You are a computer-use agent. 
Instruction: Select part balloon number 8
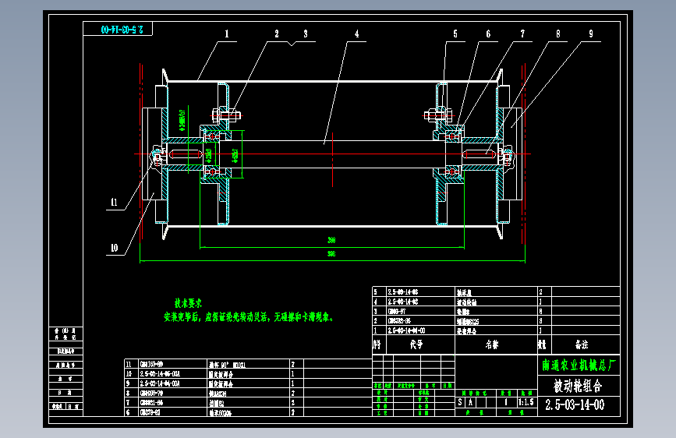pyautogui.click(x=557, y=34)
